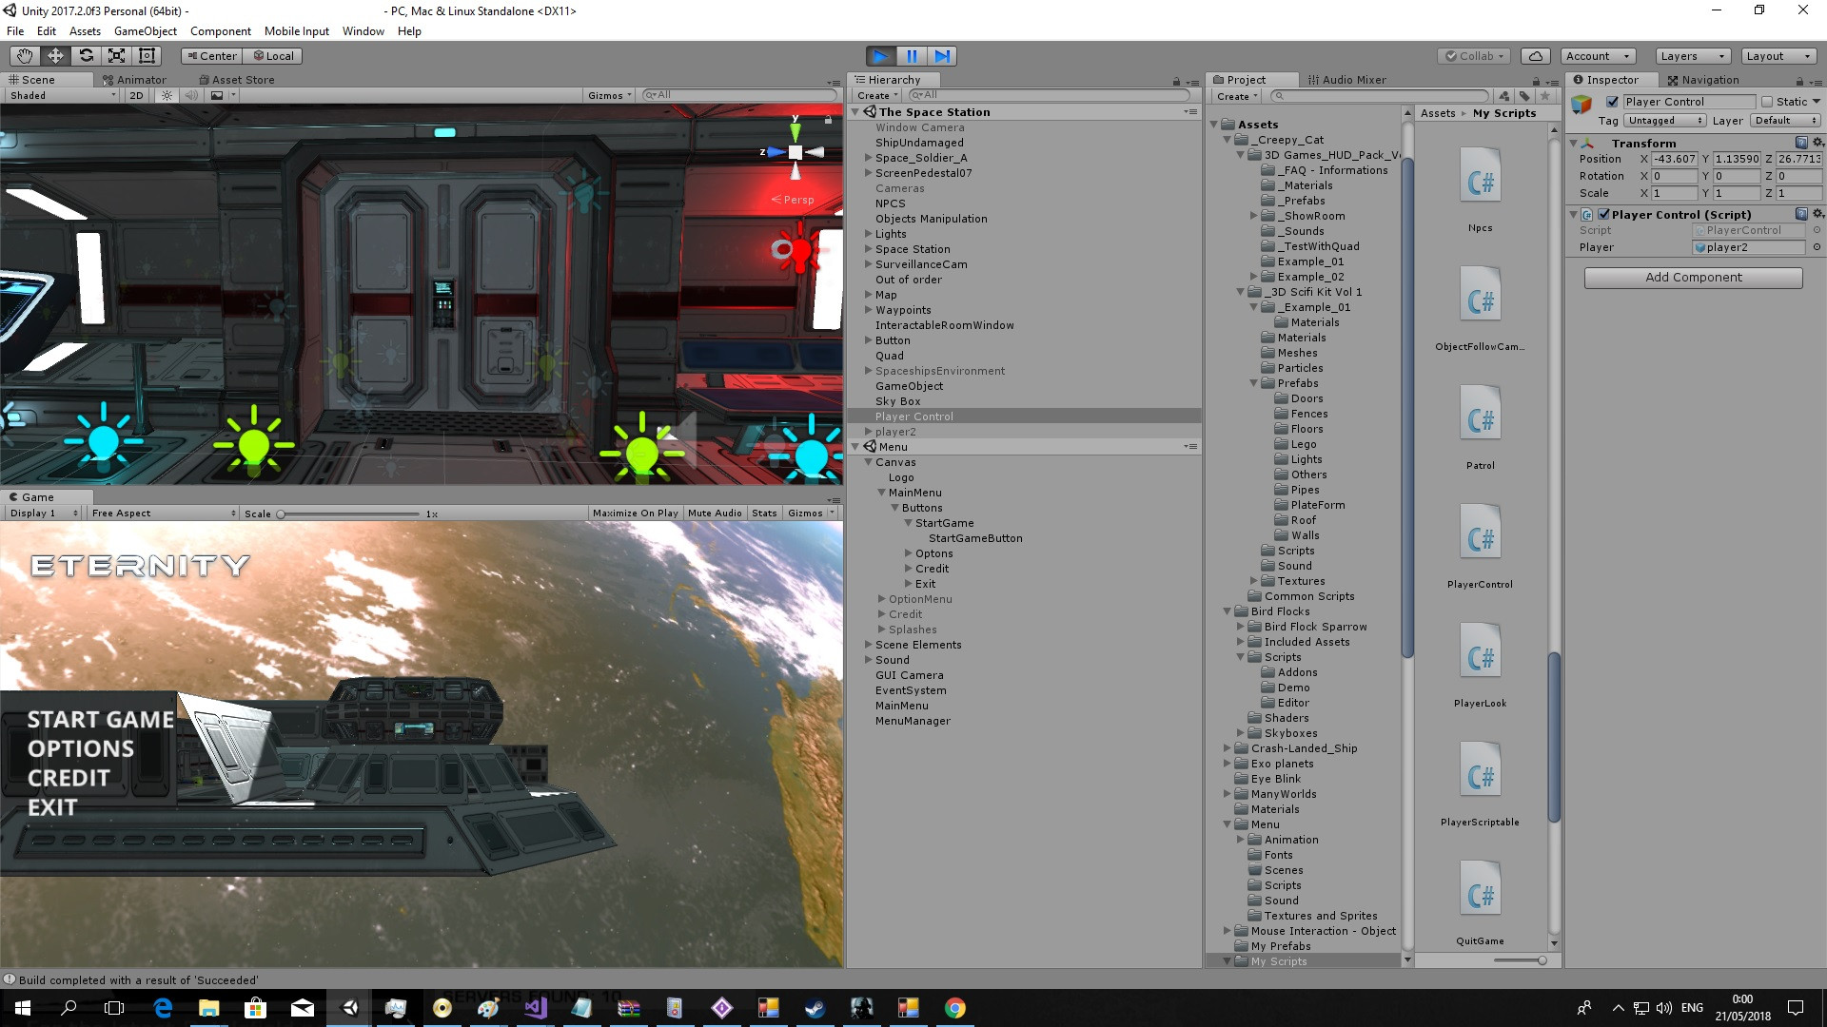
Task: Click the Play button
Action: [881, 56]
